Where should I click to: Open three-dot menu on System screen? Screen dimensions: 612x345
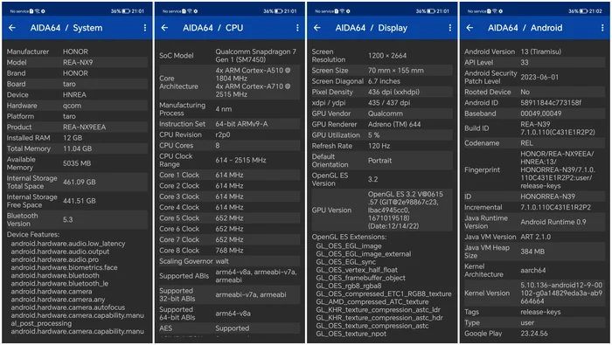pos(145,28)
